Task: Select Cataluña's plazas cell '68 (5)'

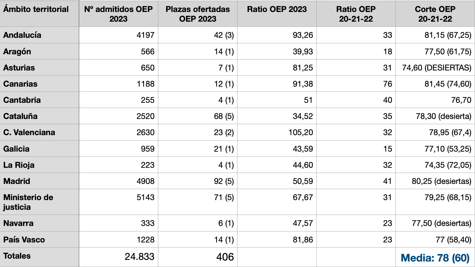Action: (224, 116)
